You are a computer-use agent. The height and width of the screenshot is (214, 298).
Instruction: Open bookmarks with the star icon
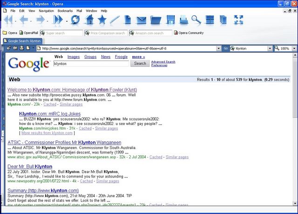point(102,20)
